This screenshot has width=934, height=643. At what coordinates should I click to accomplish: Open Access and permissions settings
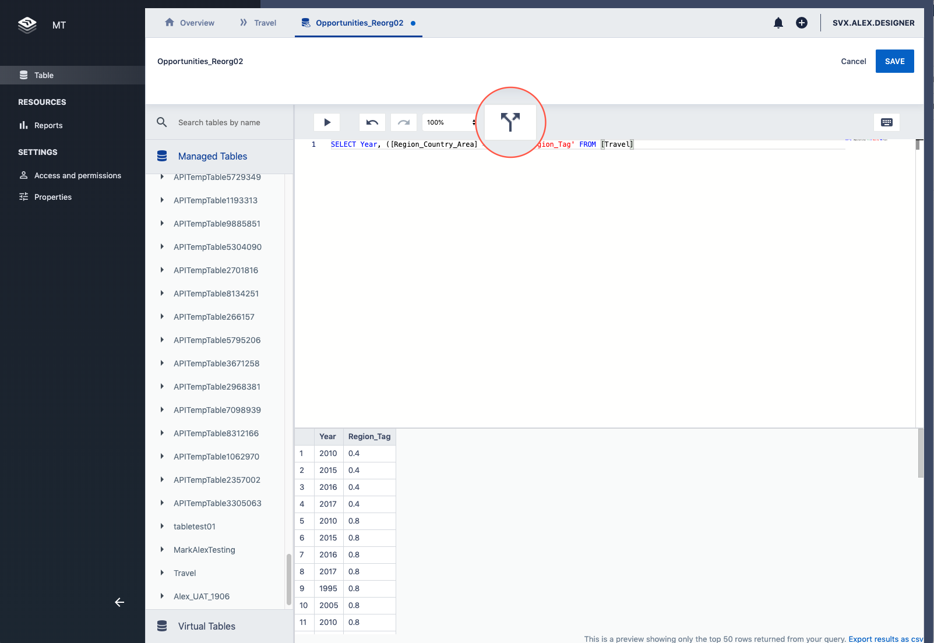tap(77, 175)
